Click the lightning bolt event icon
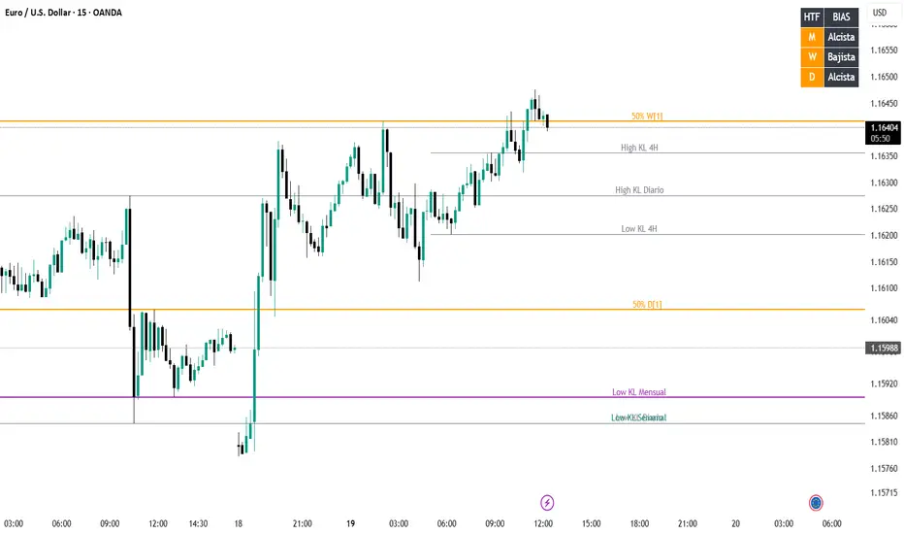 click(x=547, y=502)
